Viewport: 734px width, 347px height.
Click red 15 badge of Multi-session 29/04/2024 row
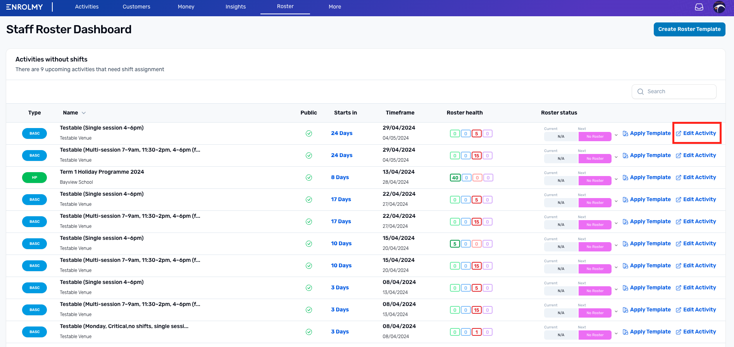click(477, 156)
